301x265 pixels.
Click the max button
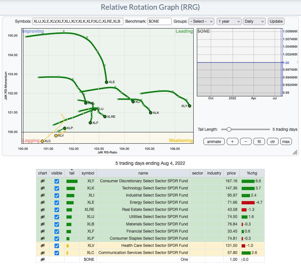(x=286, y=142)
